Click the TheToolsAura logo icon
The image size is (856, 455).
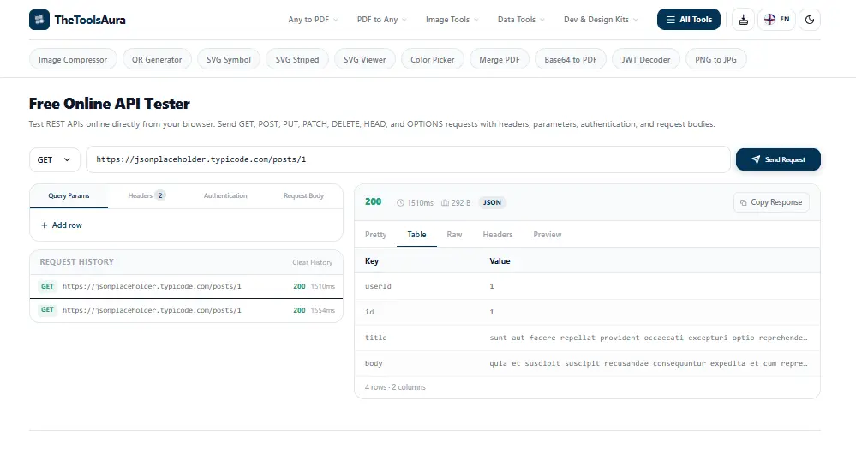(x=39, y=20)
